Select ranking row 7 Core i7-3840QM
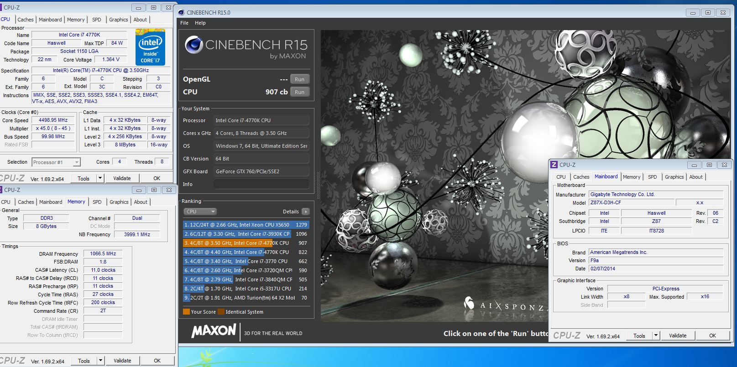 coord(246,279)
